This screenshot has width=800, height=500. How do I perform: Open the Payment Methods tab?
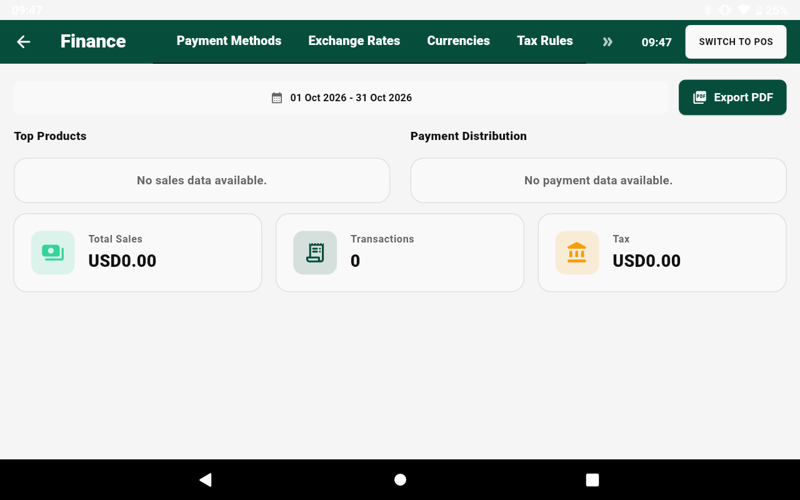[229, 41]
